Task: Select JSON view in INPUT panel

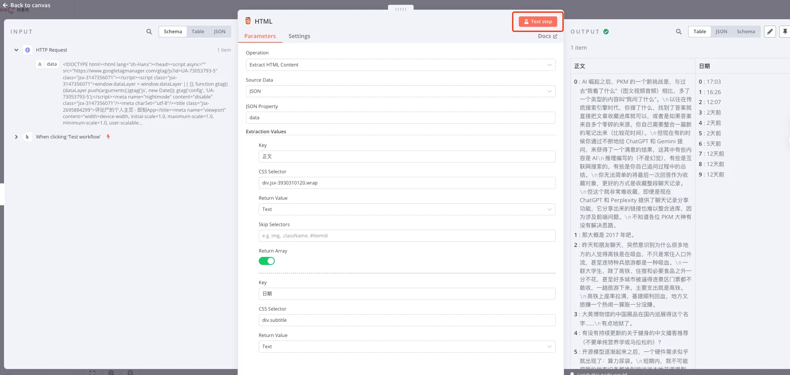Action: point(219,32)
